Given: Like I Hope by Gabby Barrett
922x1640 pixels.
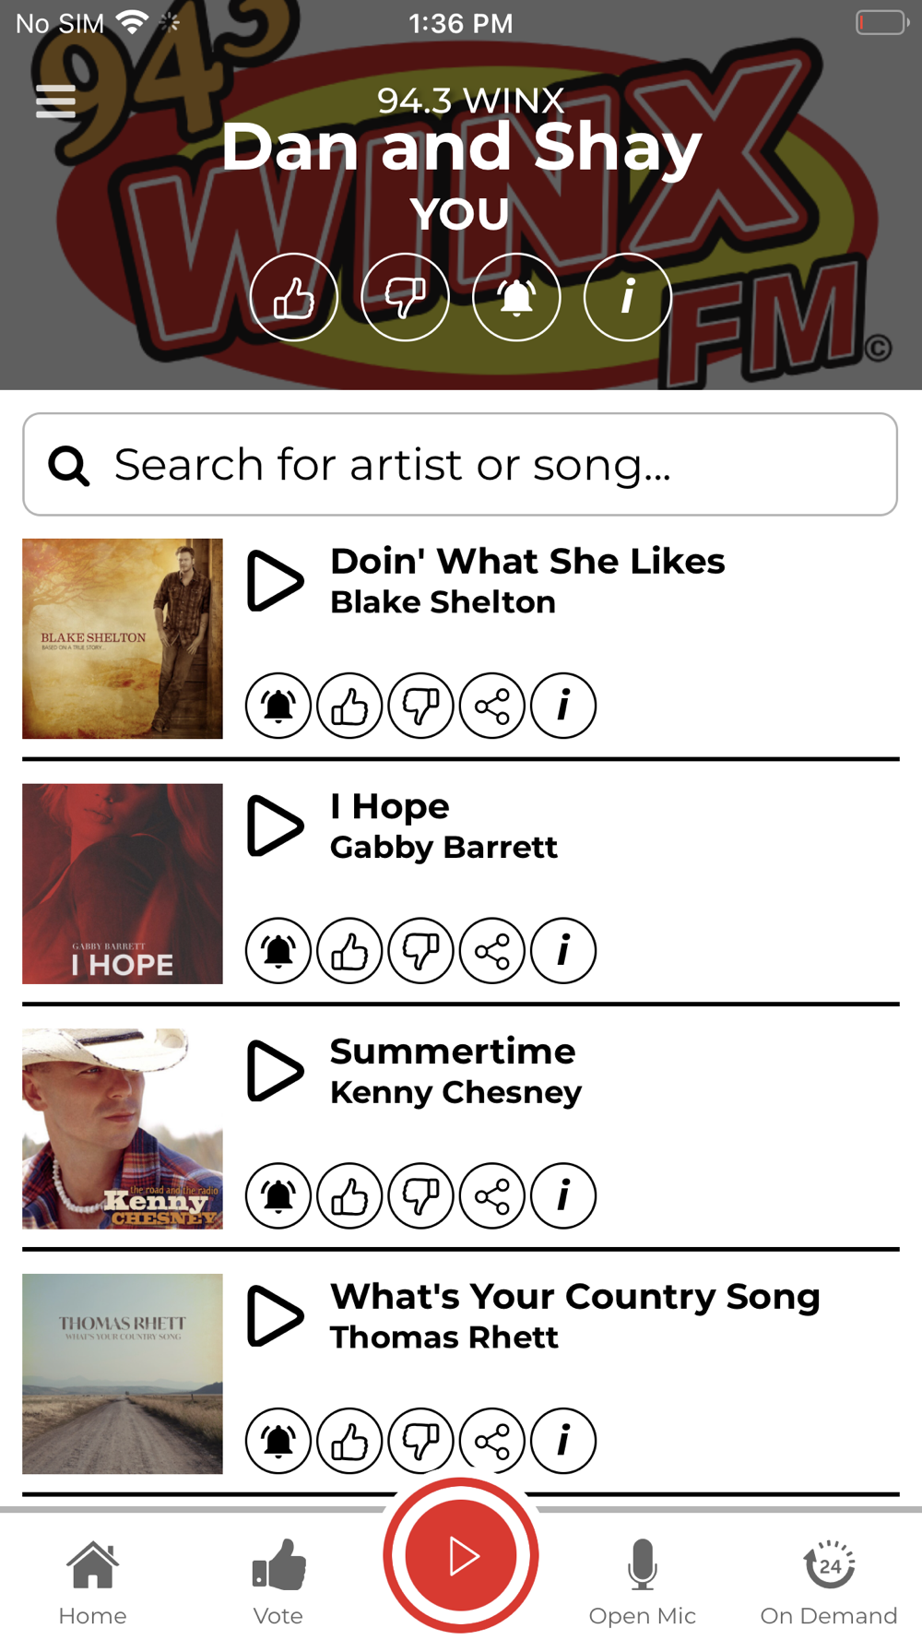Looking at the screenshot, I should (x=349, y=951).
